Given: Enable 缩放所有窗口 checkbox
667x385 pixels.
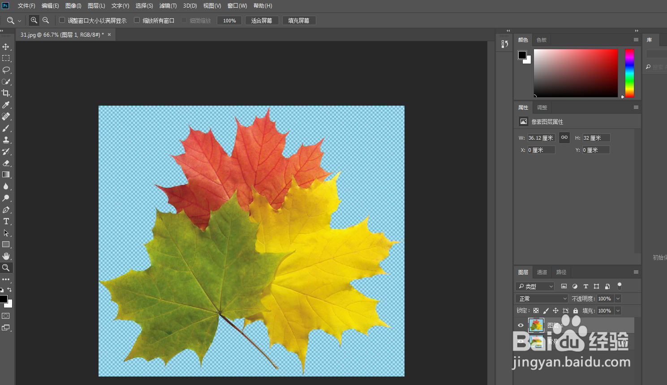Looking at the screenshot, I should click(x=137, y=20).
